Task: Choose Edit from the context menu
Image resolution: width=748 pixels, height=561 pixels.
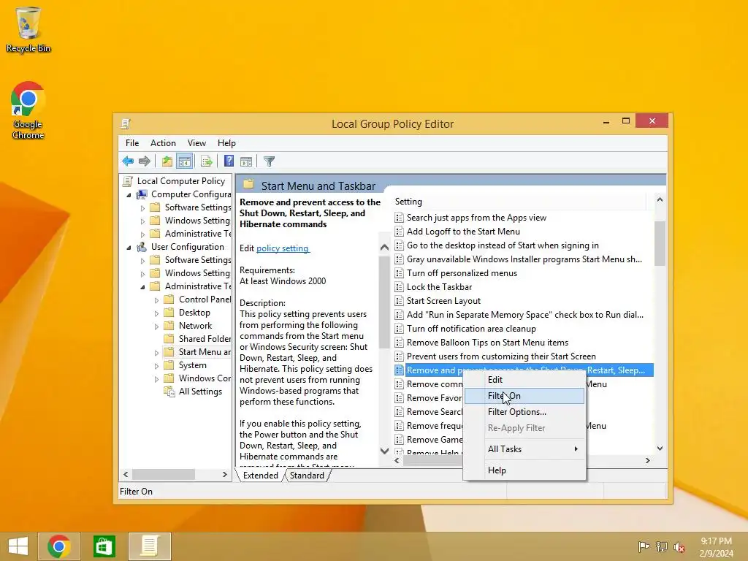Action: (524, 380)
